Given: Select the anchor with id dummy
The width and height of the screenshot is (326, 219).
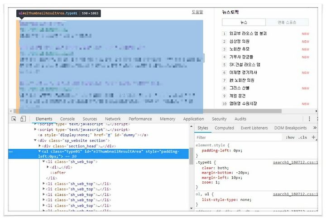Looking at the screenshot, I should [93, 135].
